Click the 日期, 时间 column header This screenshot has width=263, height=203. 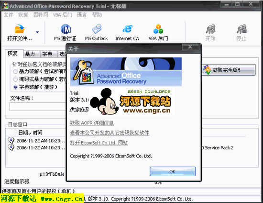(30, 133)
